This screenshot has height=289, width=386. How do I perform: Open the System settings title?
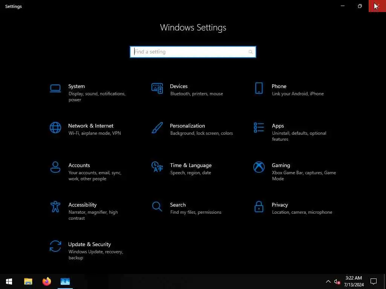(77, 86)
